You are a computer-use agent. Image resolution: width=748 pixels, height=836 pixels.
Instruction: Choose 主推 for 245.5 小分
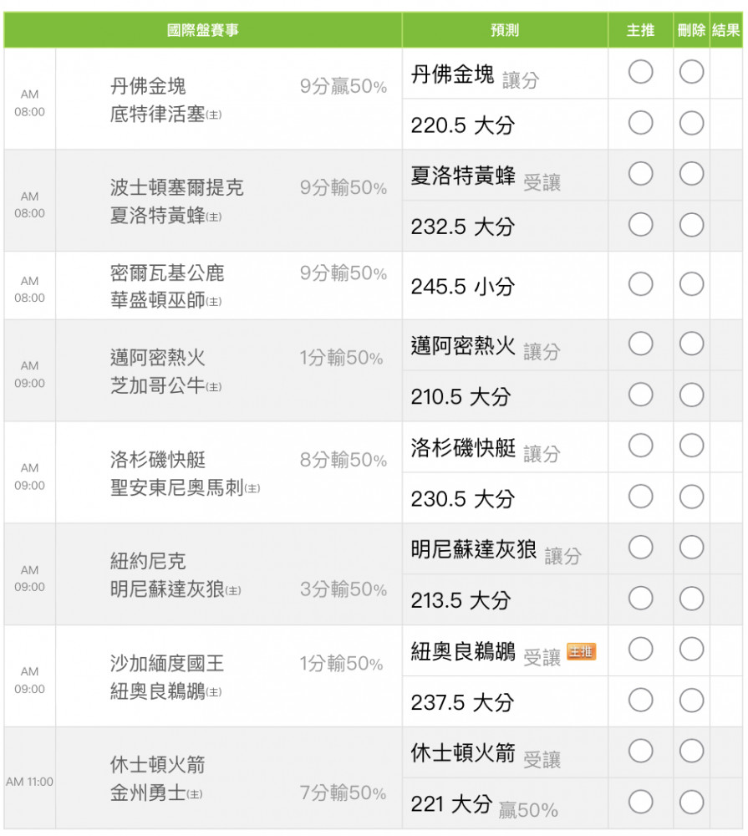640,284
